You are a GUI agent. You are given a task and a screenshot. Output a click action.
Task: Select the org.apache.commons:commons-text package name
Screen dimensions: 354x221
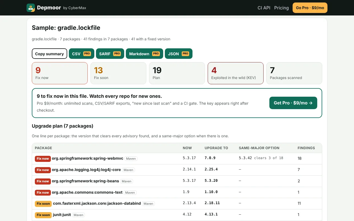[x=87, y=192]
